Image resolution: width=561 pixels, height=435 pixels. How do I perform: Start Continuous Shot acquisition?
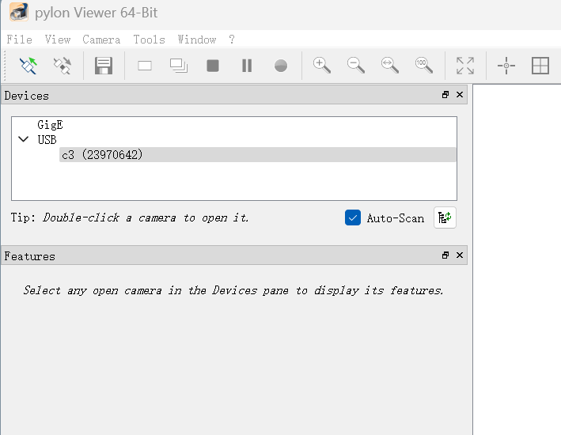coord(179,66)
